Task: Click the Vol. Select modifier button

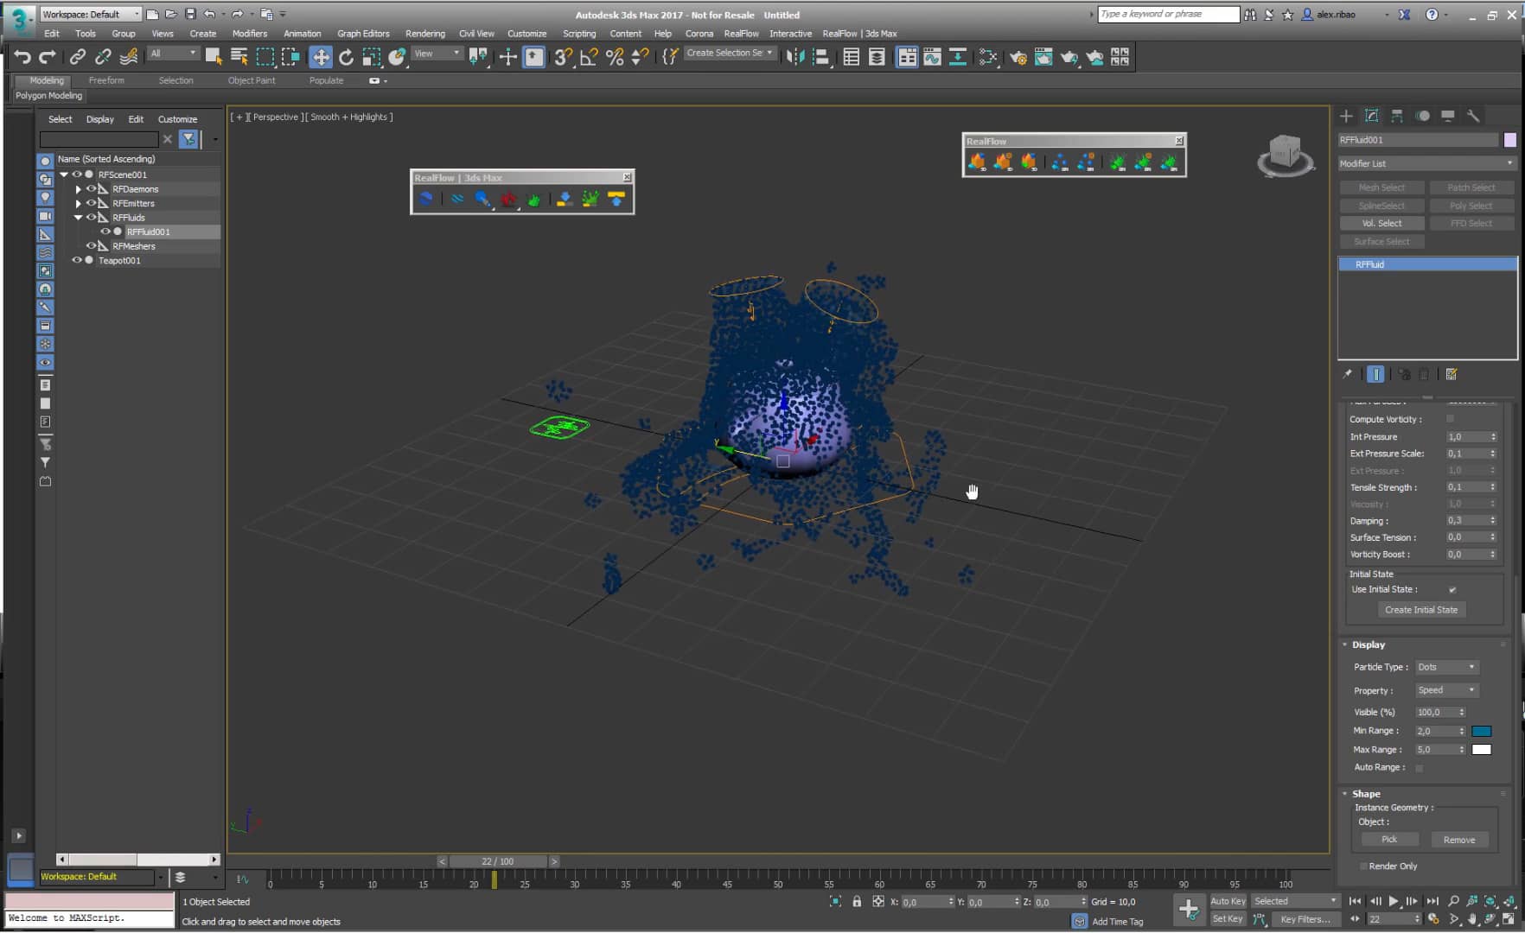Action: (x=1381, y=224)
